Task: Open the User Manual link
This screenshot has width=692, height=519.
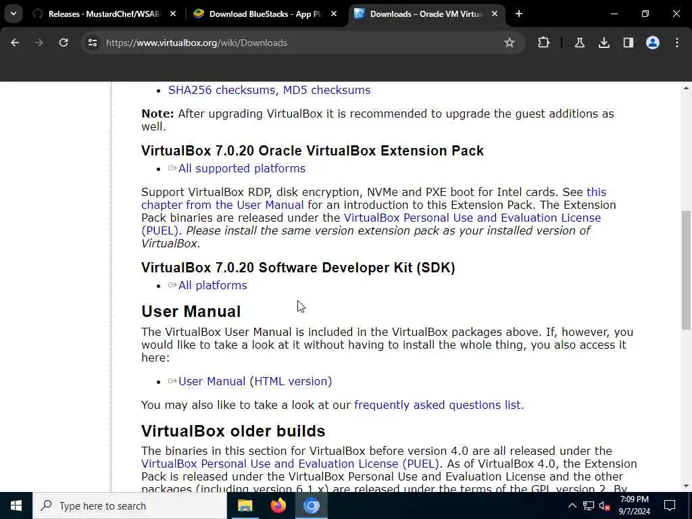Action: tap(212, 381)
